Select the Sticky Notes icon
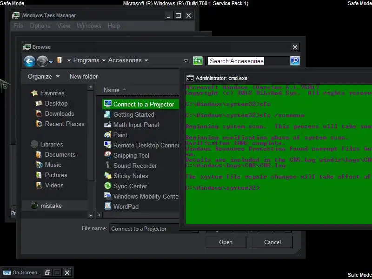Image resolution: width=372 pixels, height=279 pixels. 108,176
